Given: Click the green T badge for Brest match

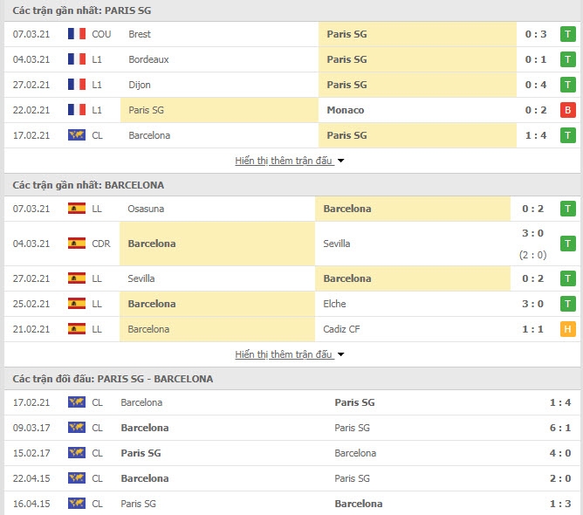Looking at the screenshot, I should 568,34.
